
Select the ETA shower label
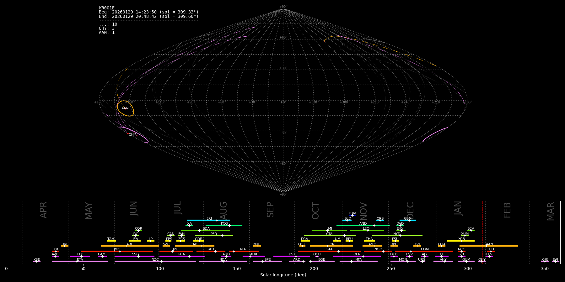point(80,260)
